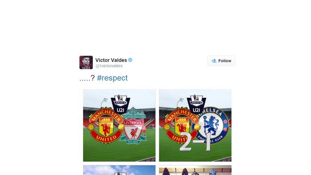Click the tweet text dots and question mark
311x175 pixels.
pos(87,78)
